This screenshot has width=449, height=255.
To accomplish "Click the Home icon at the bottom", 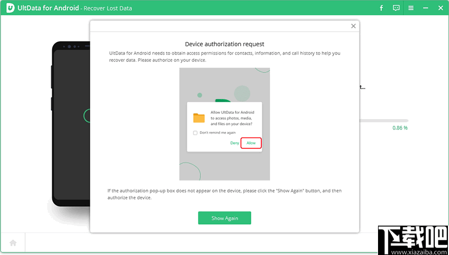I will (13, 243).
